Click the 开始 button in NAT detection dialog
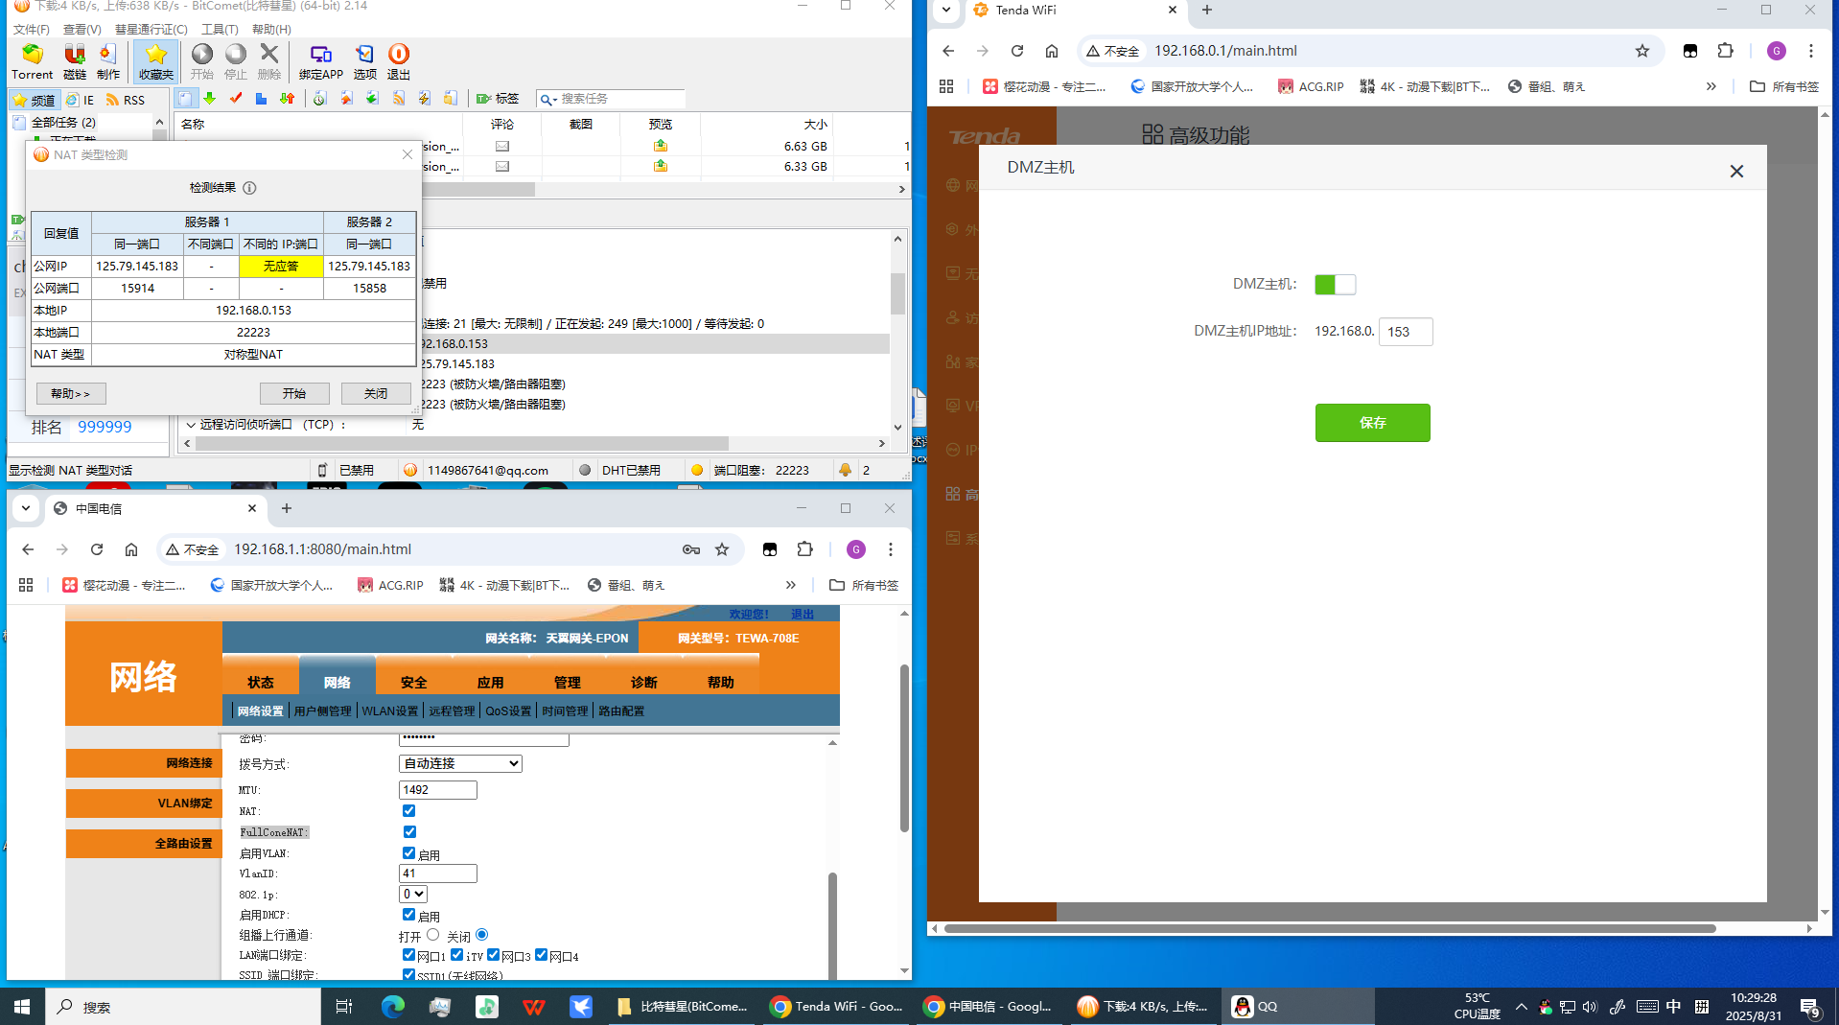 [294, 394]
